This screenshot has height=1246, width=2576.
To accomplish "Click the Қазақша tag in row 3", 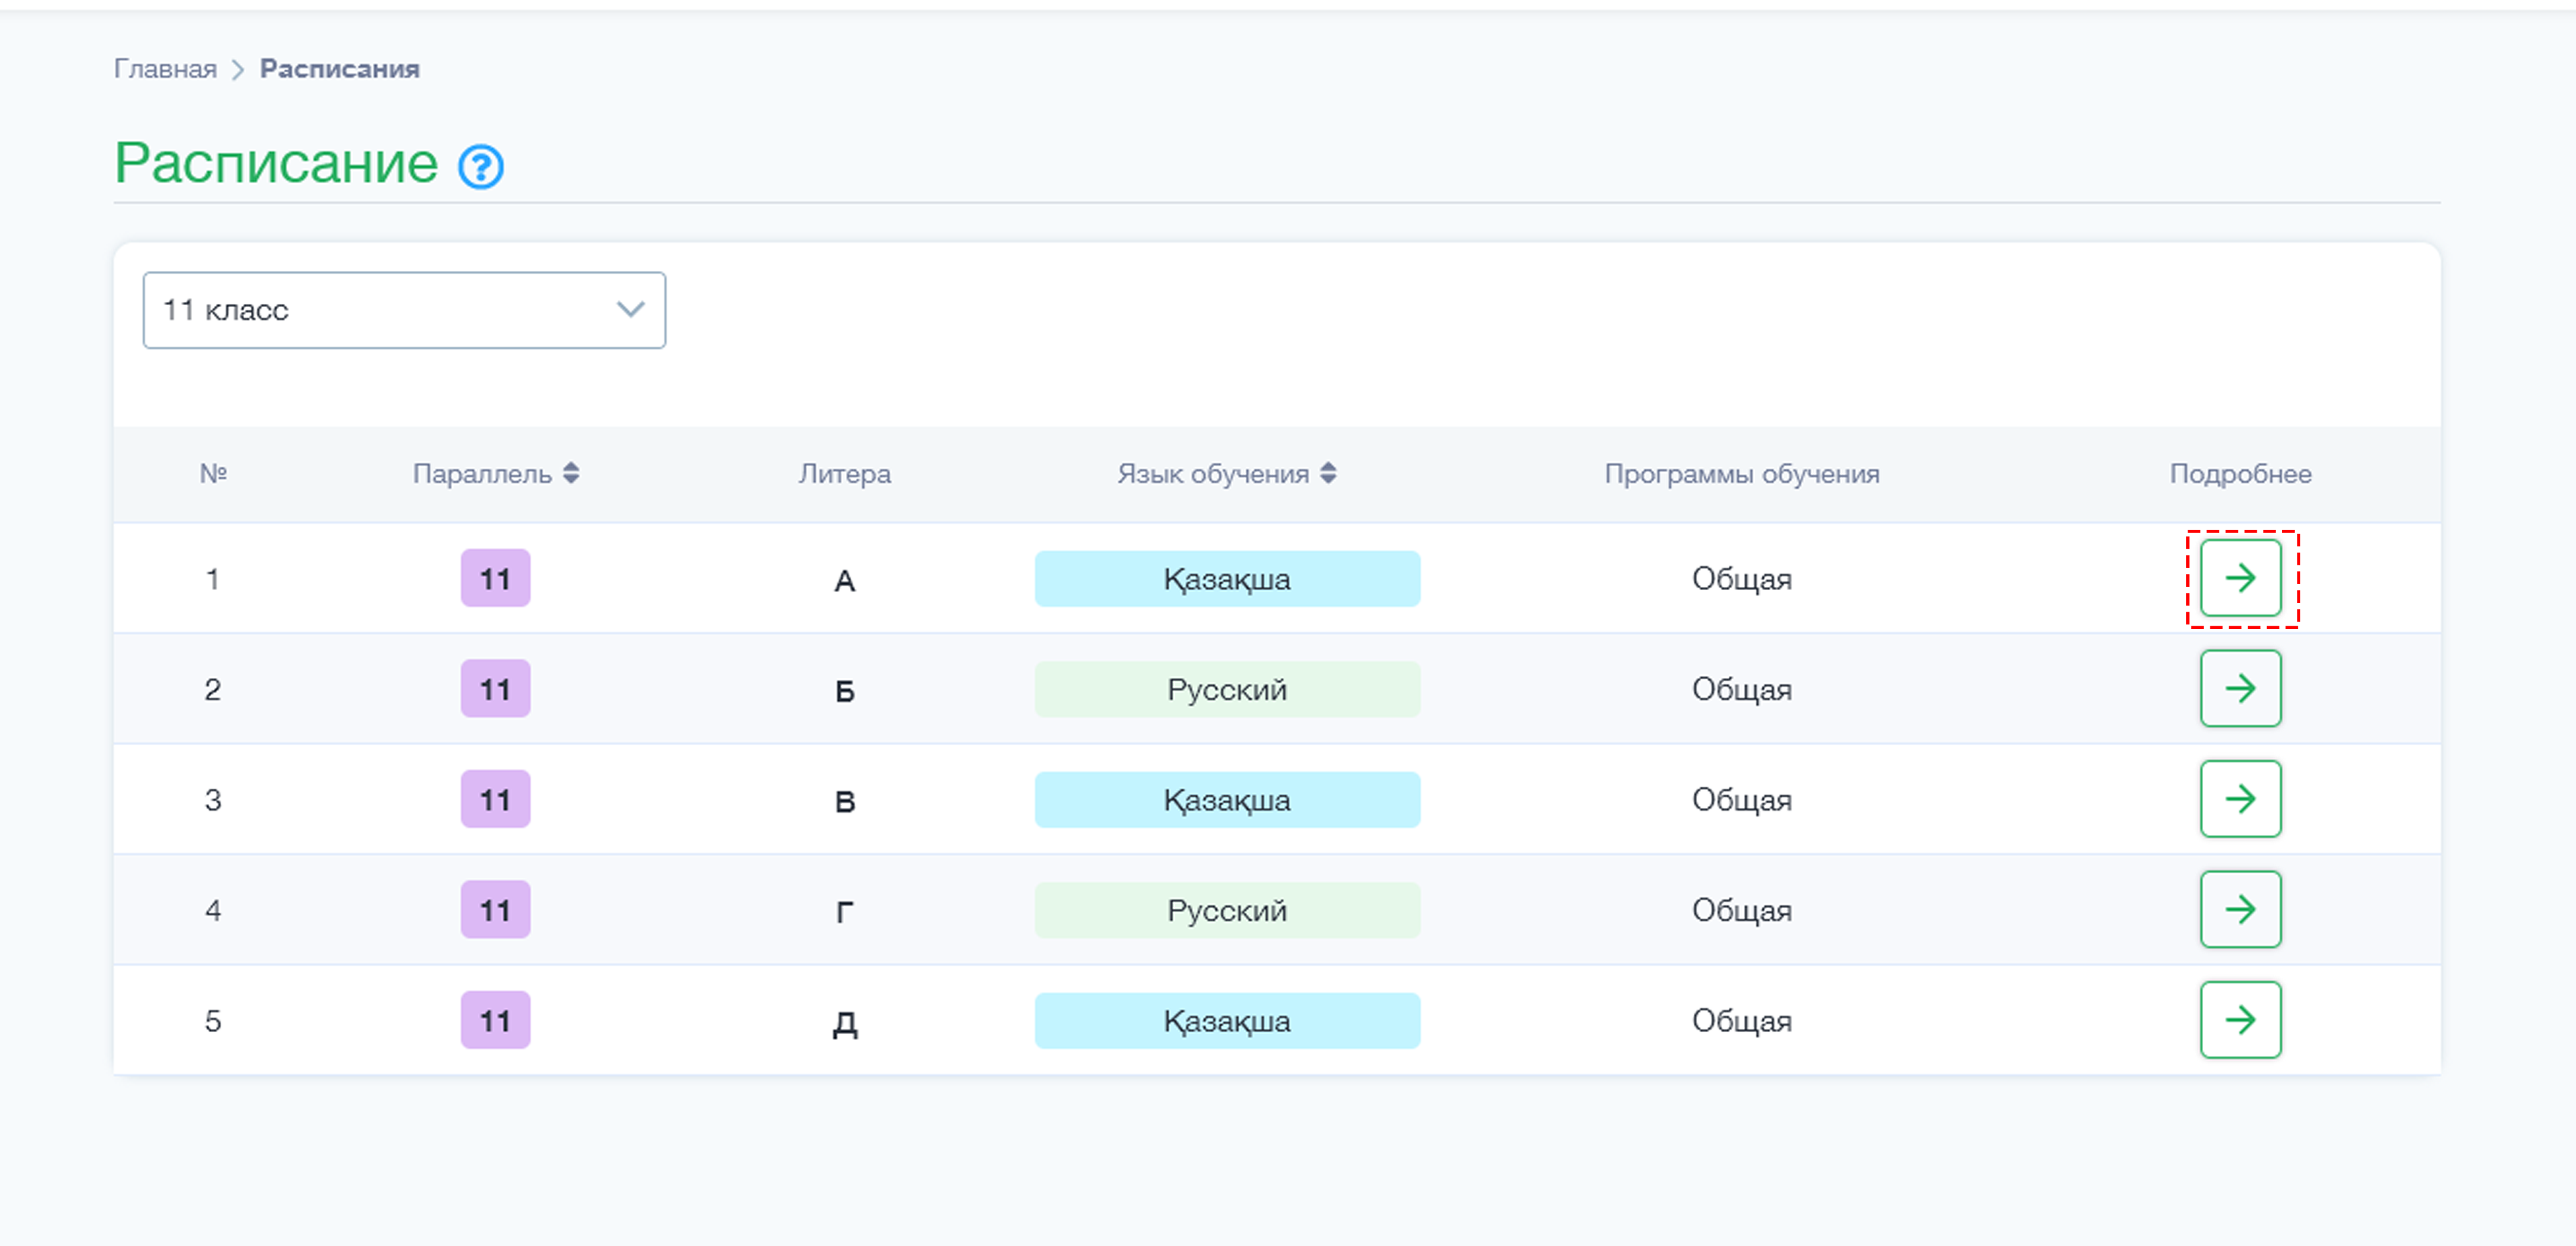I will (x=1227, y=800).
